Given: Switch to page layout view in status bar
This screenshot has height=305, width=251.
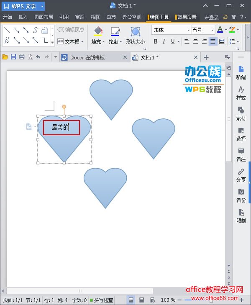Looking at the screenshot, I should click(131, 300).
